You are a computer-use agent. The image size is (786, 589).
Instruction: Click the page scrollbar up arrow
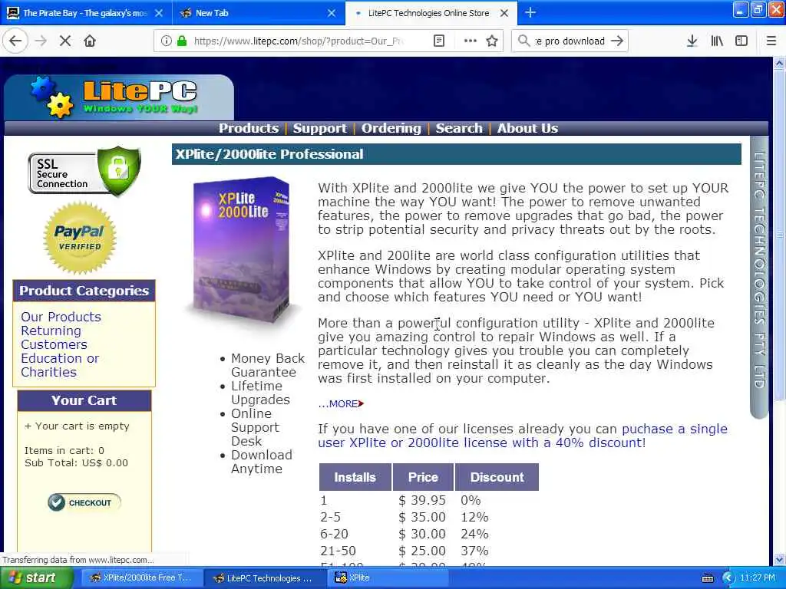pos(779,63)
